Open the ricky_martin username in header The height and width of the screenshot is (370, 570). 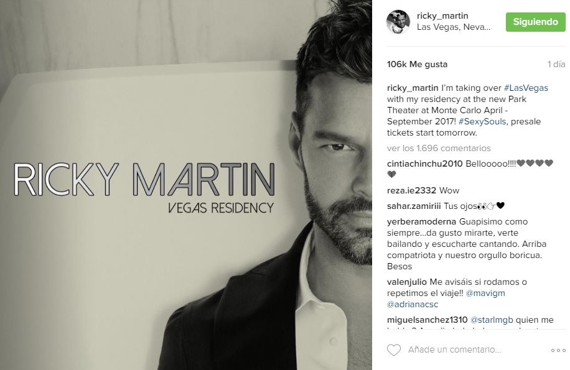click(442, 16)
